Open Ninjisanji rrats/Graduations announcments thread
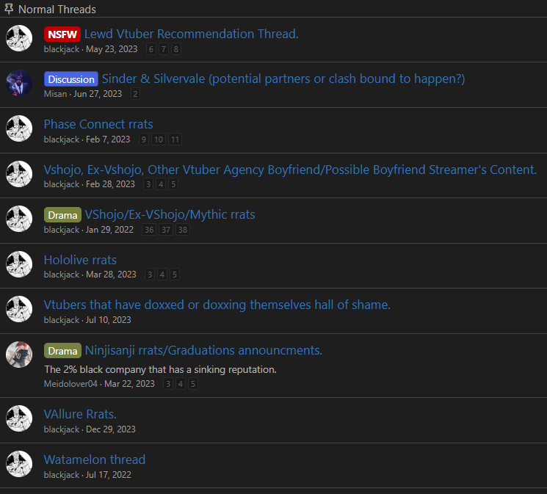This screenshot has width=547, height=494. point(203,350)
